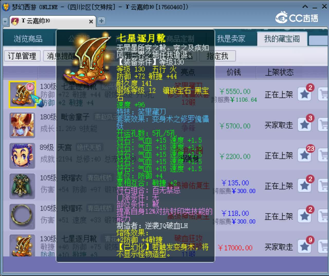
Task: Cart icon in ¥17000.00 row
Action: [323, 247]
